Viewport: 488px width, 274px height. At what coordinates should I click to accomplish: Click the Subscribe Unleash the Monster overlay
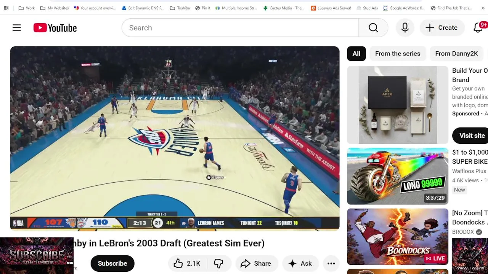pyautogui.click(x=37, y=256)
